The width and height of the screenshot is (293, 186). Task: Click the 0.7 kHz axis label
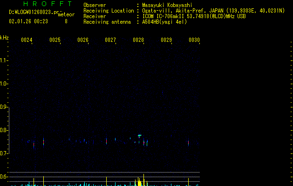pos(4,153)
